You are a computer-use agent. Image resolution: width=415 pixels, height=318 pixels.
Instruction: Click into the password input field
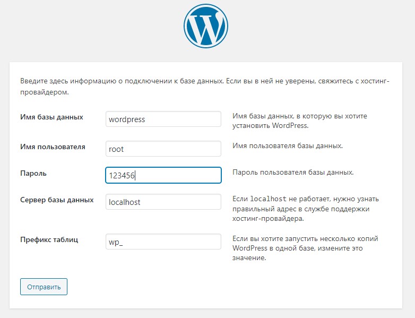click(163, 176)
